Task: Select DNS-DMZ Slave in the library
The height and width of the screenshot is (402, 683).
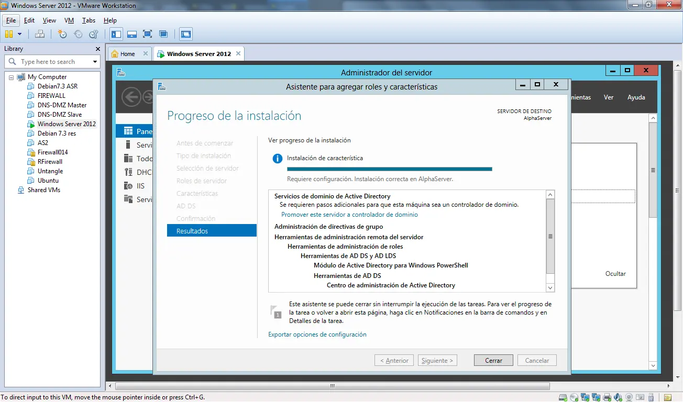Action: [60, 115]
